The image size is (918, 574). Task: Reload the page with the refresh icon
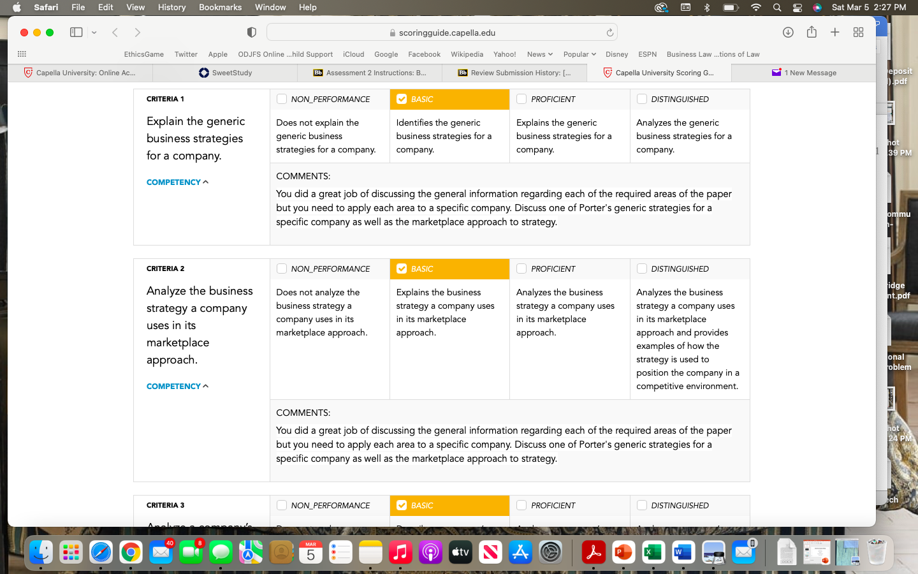click(610, 33)
